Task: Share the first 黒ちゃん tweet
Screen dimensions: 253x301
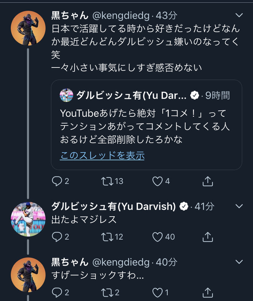Action: tap(208, 181)
